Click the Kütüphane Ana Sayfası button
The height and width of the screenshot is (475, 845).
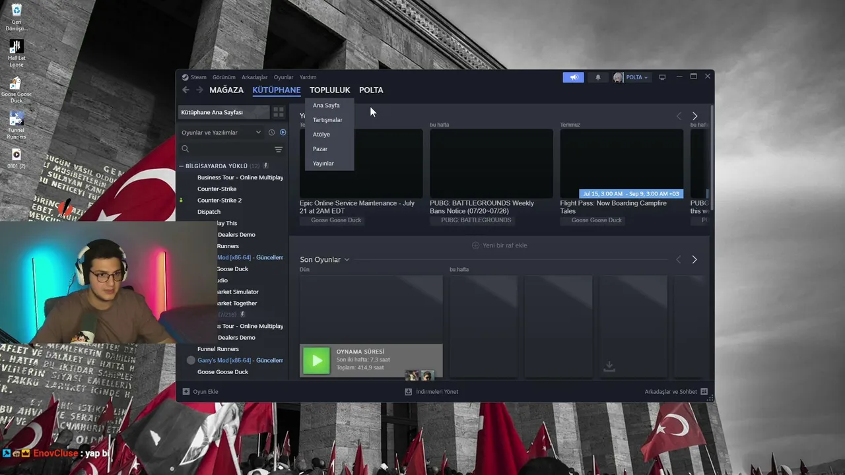pos(224,112)
